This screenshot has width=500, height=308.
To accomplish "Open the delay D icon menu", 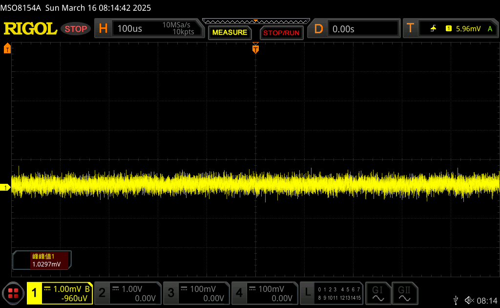I will pyautogui.click(x=318, y=29).
